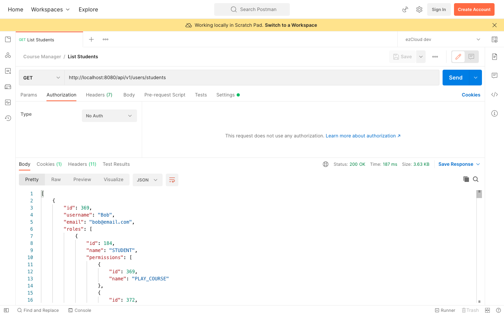Image resolution: width=504 pixels, height=315 pixels.
Task: Click the Explore menu item
Action: pos(88,9)
